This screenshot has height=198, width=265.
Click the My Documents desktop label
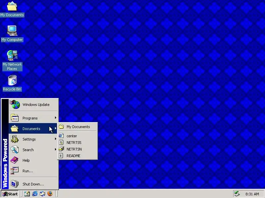(x=12, y=15)
